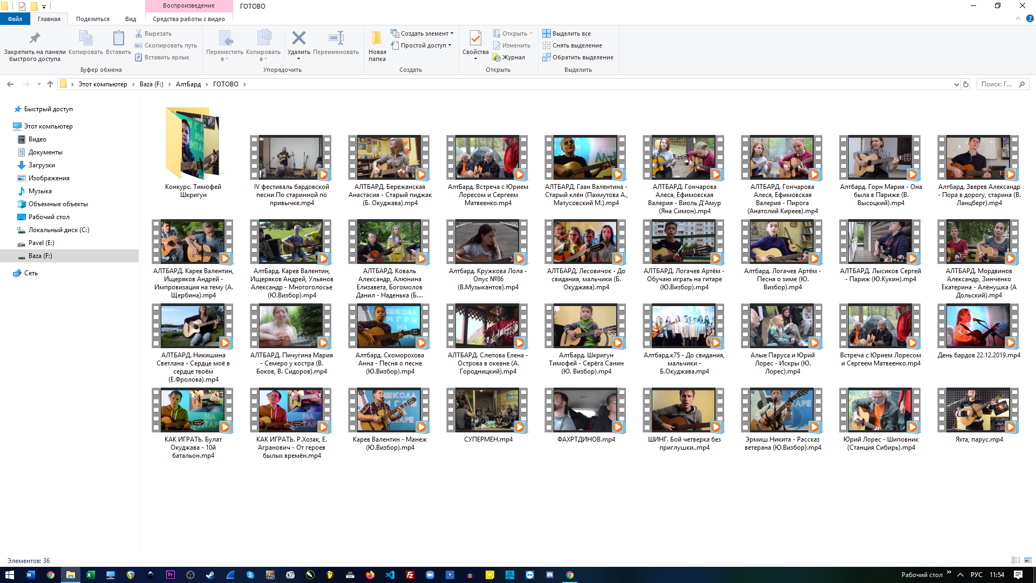Click Deselect (Снять выделение)
This screenshot has width=1036, height=583.
click(572, 45)
